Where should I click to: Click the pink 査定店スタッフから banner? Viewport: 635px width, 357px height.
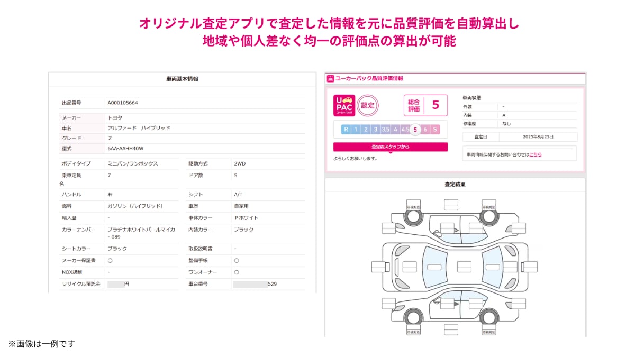pos(391,147)
